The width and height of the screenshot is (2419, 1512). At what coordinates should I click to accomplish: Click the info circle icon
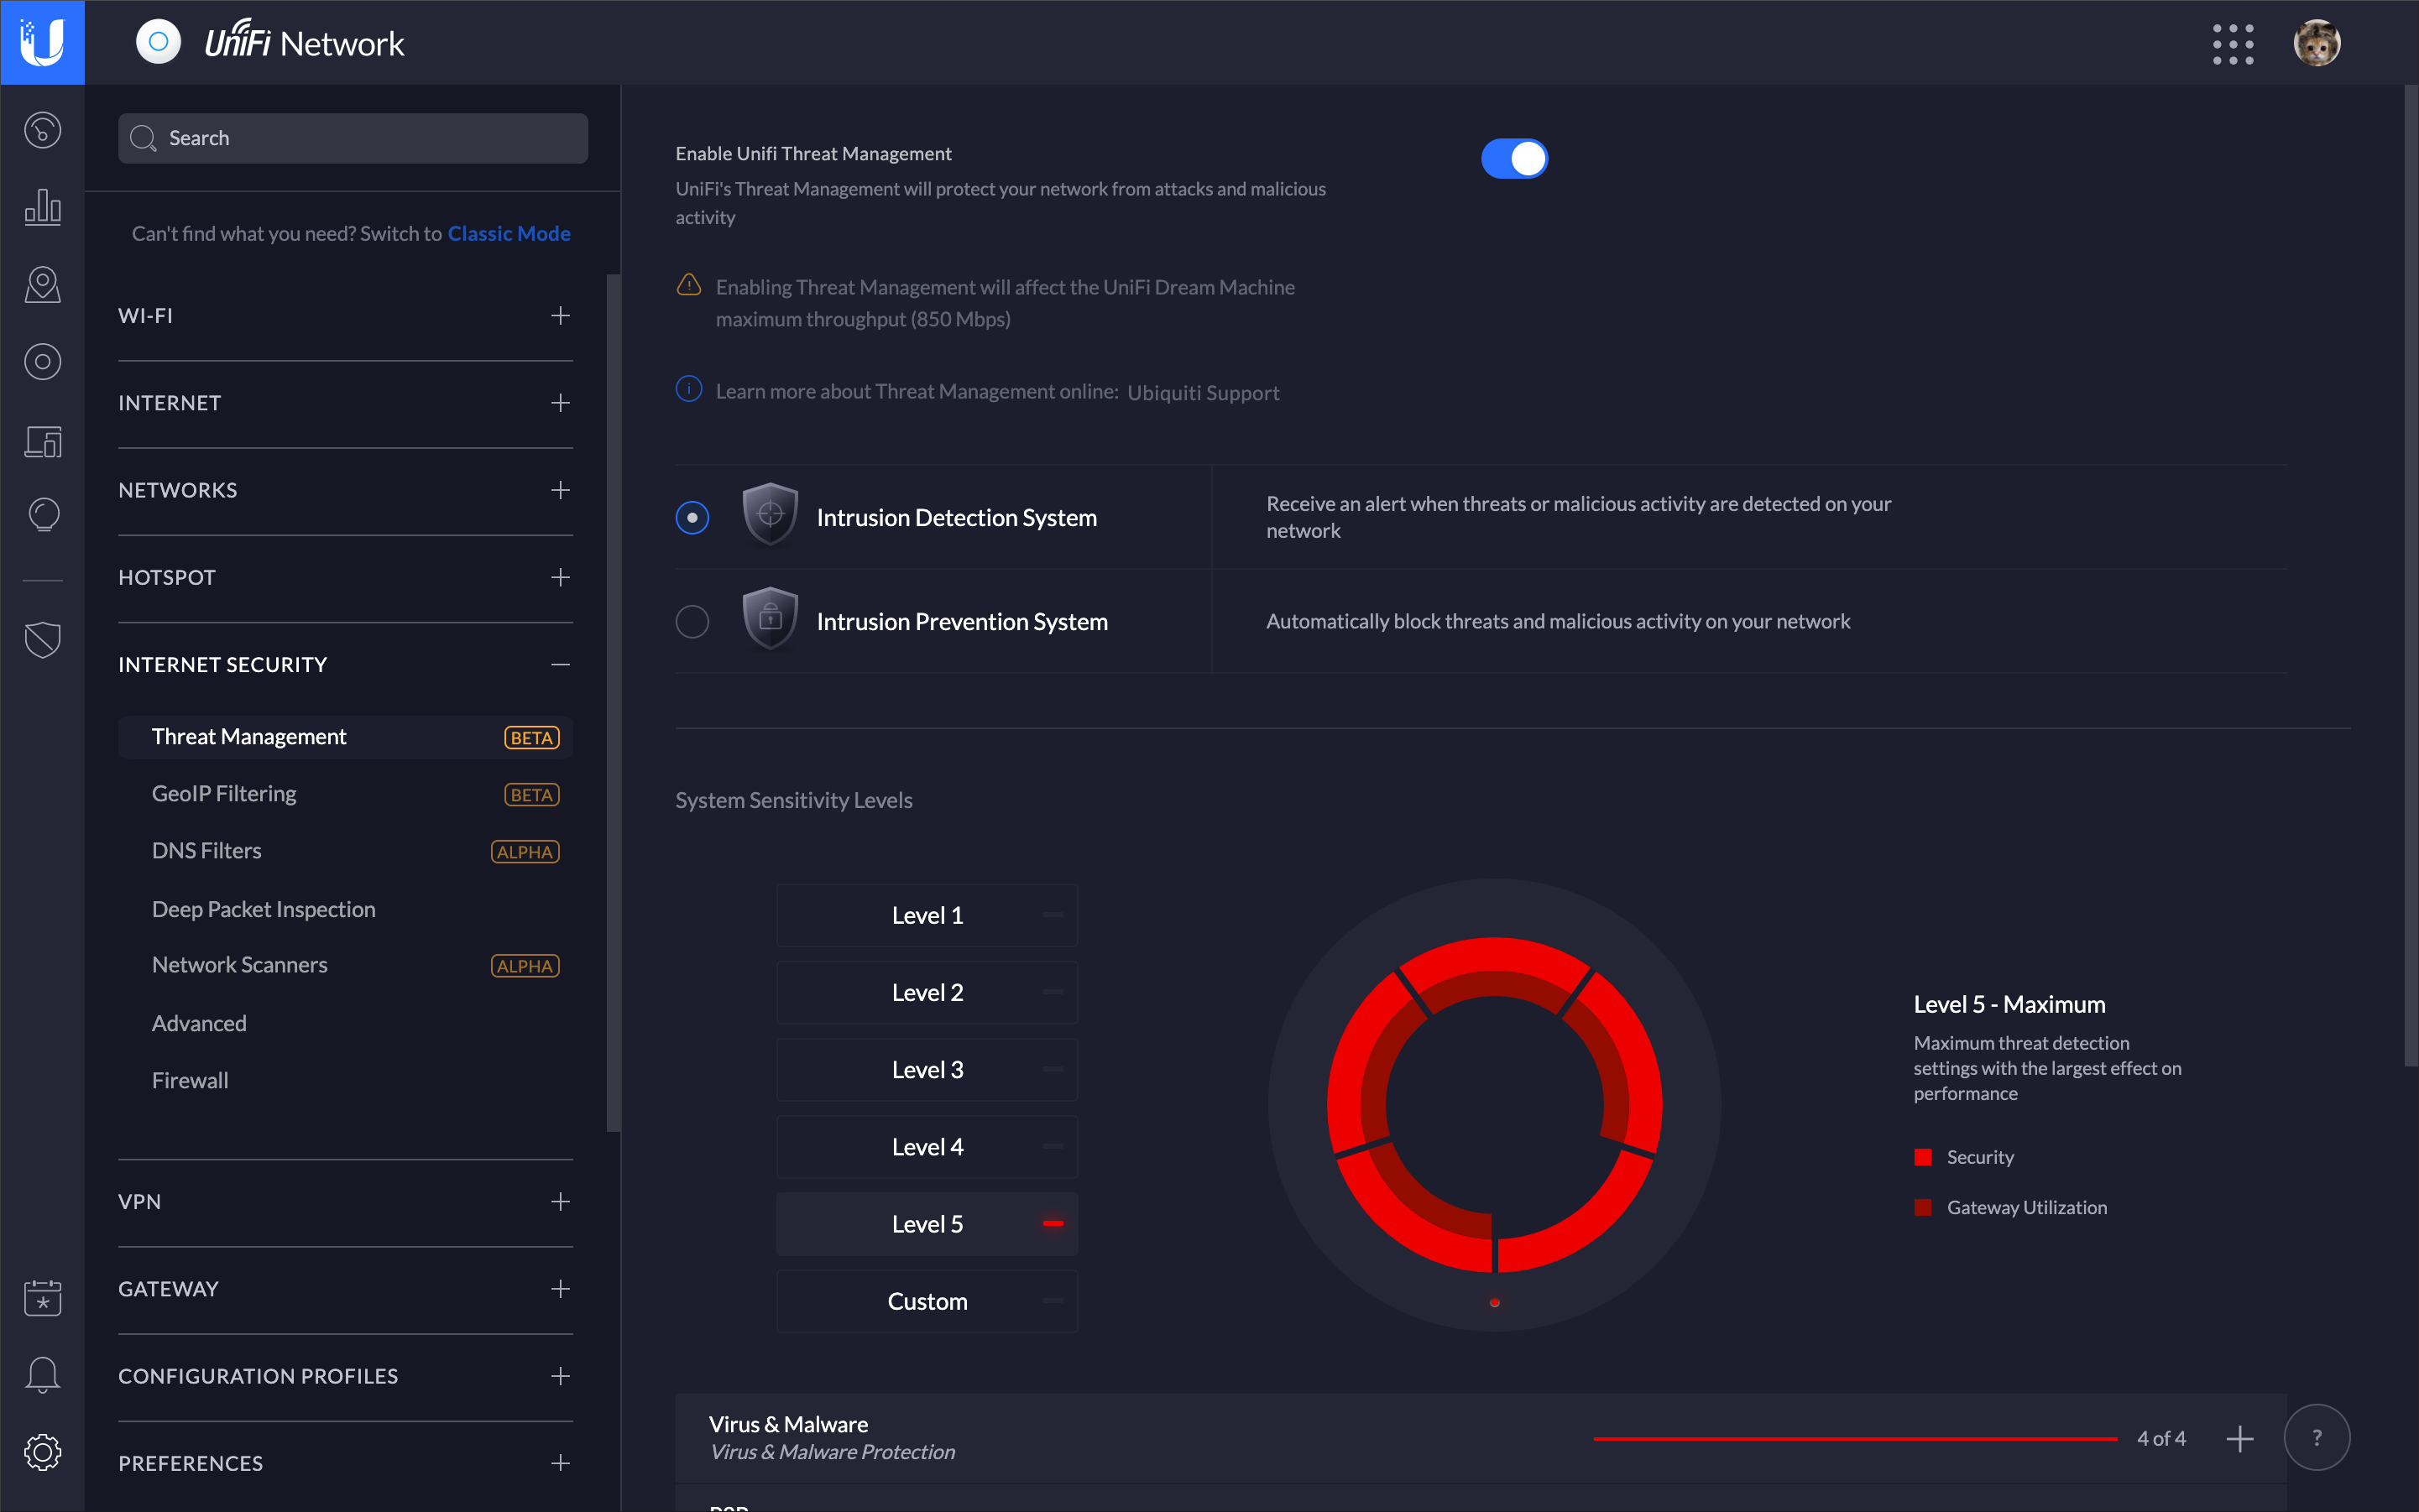coord(688,389)
